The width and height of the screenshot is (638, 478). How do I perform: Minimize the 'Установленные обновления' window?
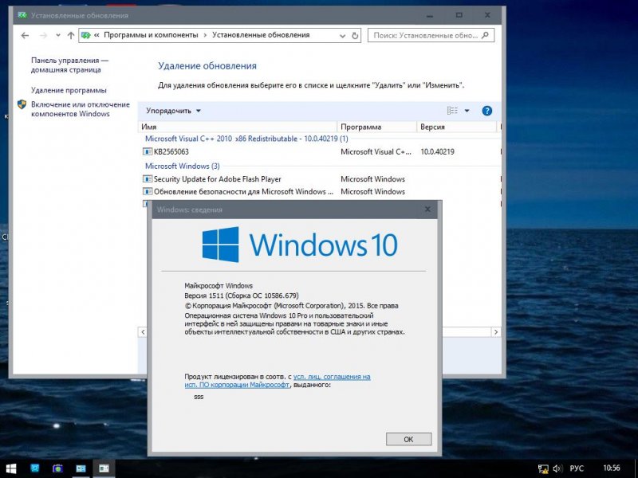430,15
